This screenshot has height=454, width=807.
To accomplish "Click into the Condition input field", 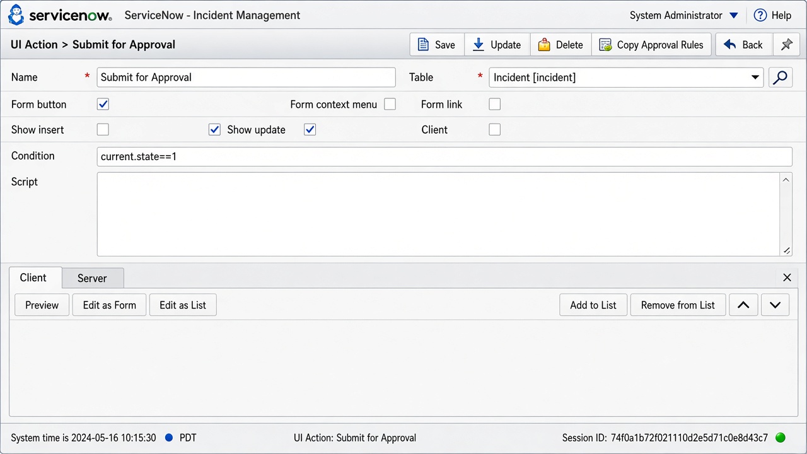I will 444,156.
